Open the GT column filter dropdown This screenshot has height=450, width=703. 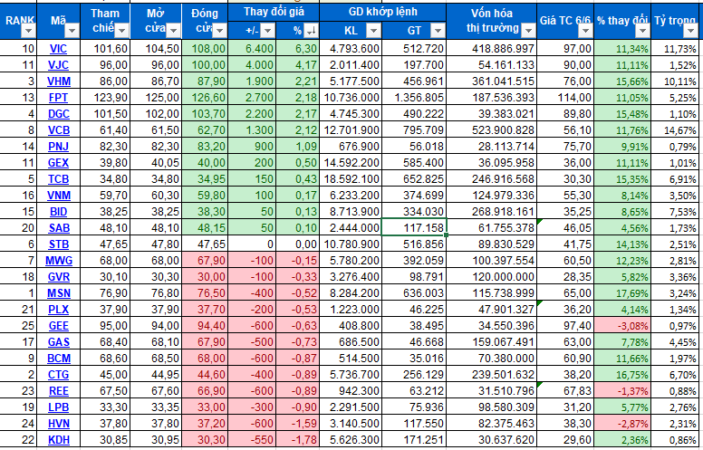[438, 31]
